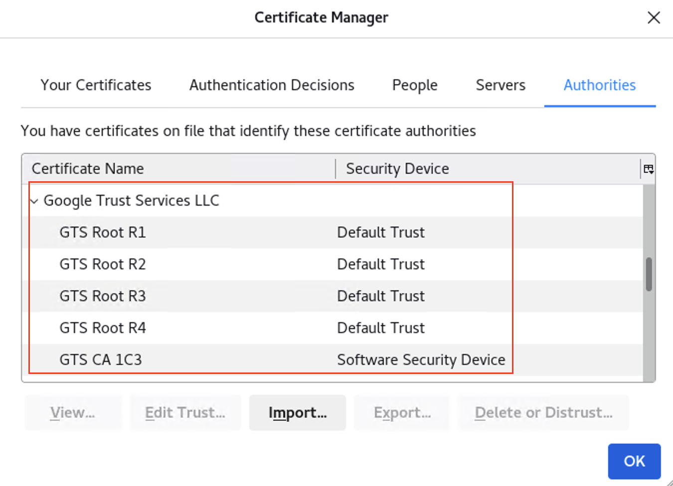
Task: Collapse the Google Trust Services LLC group
Action: click(34, 201)
